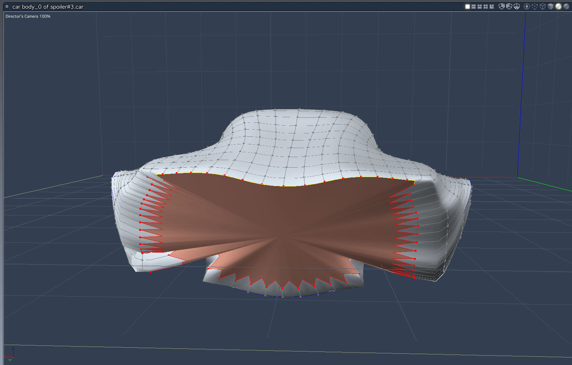
Task: Toggle the floor grid plane
Action: click(x=517, y=6)
